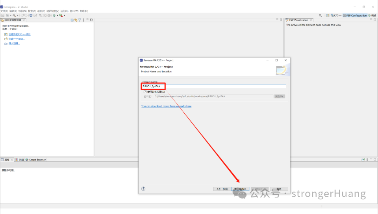Image resolution: width=378 pixels, height=214 pixels.
Task: Open the debug launch dropdown arrow
Action: click(x=57, y=15)
